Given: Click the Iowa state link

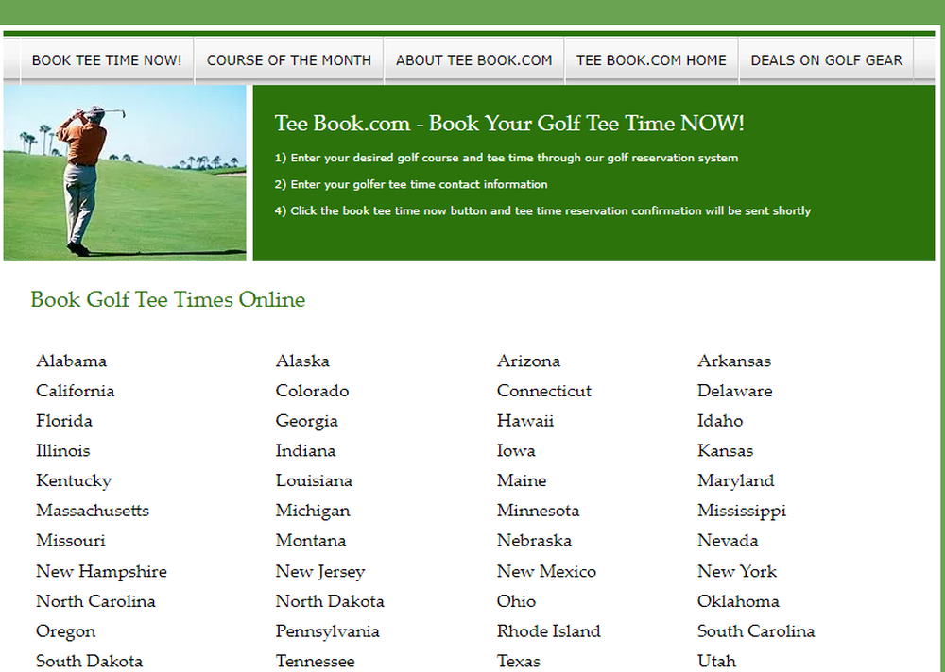Looking at the screenshot, I should 517,451.
